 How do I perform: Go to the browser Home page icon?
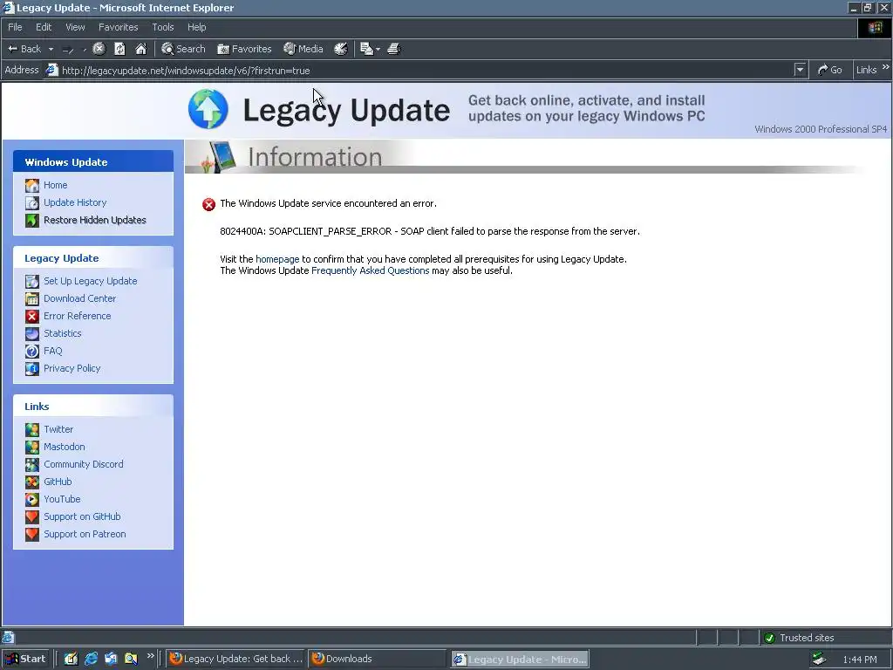140,49
